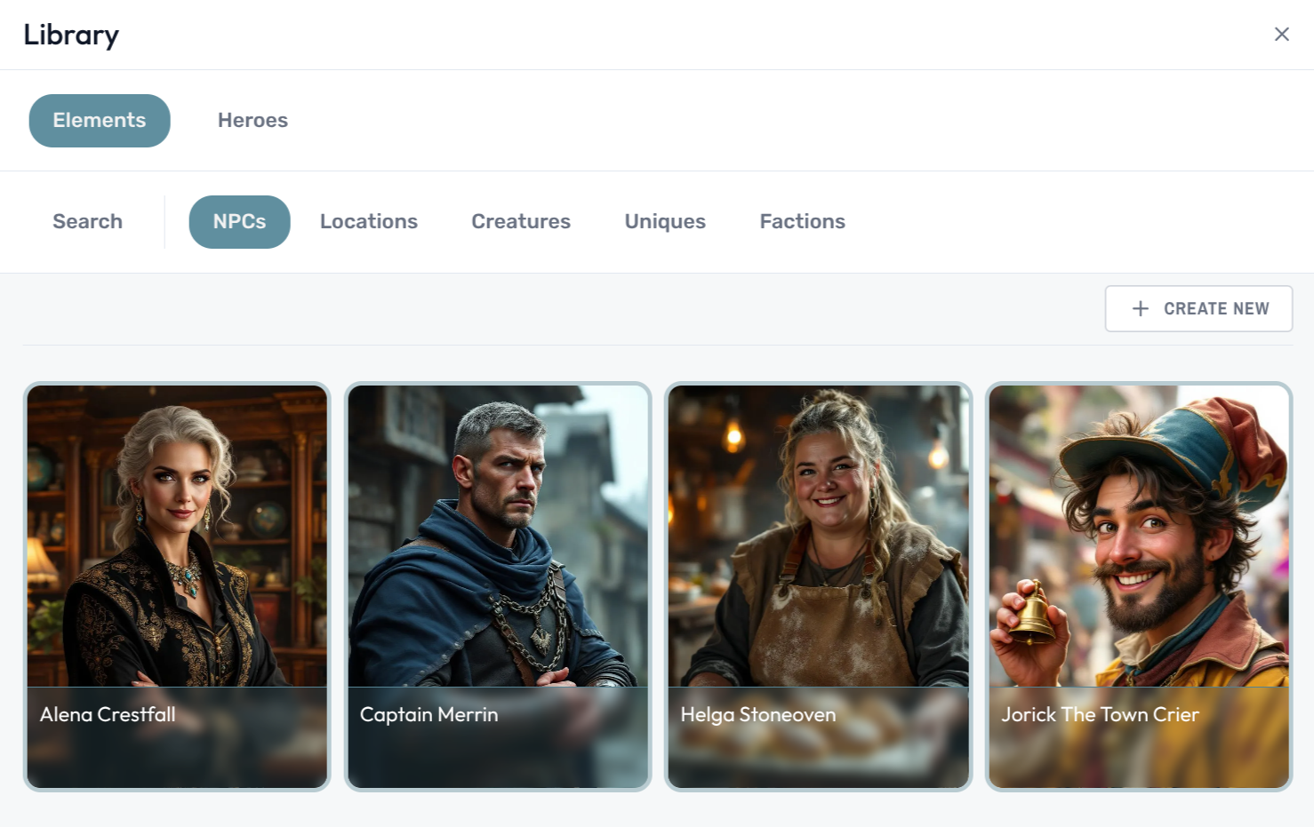Screen dimensions: 1314x827
Task: Open the Locations category tab
Action: [368, 221]
